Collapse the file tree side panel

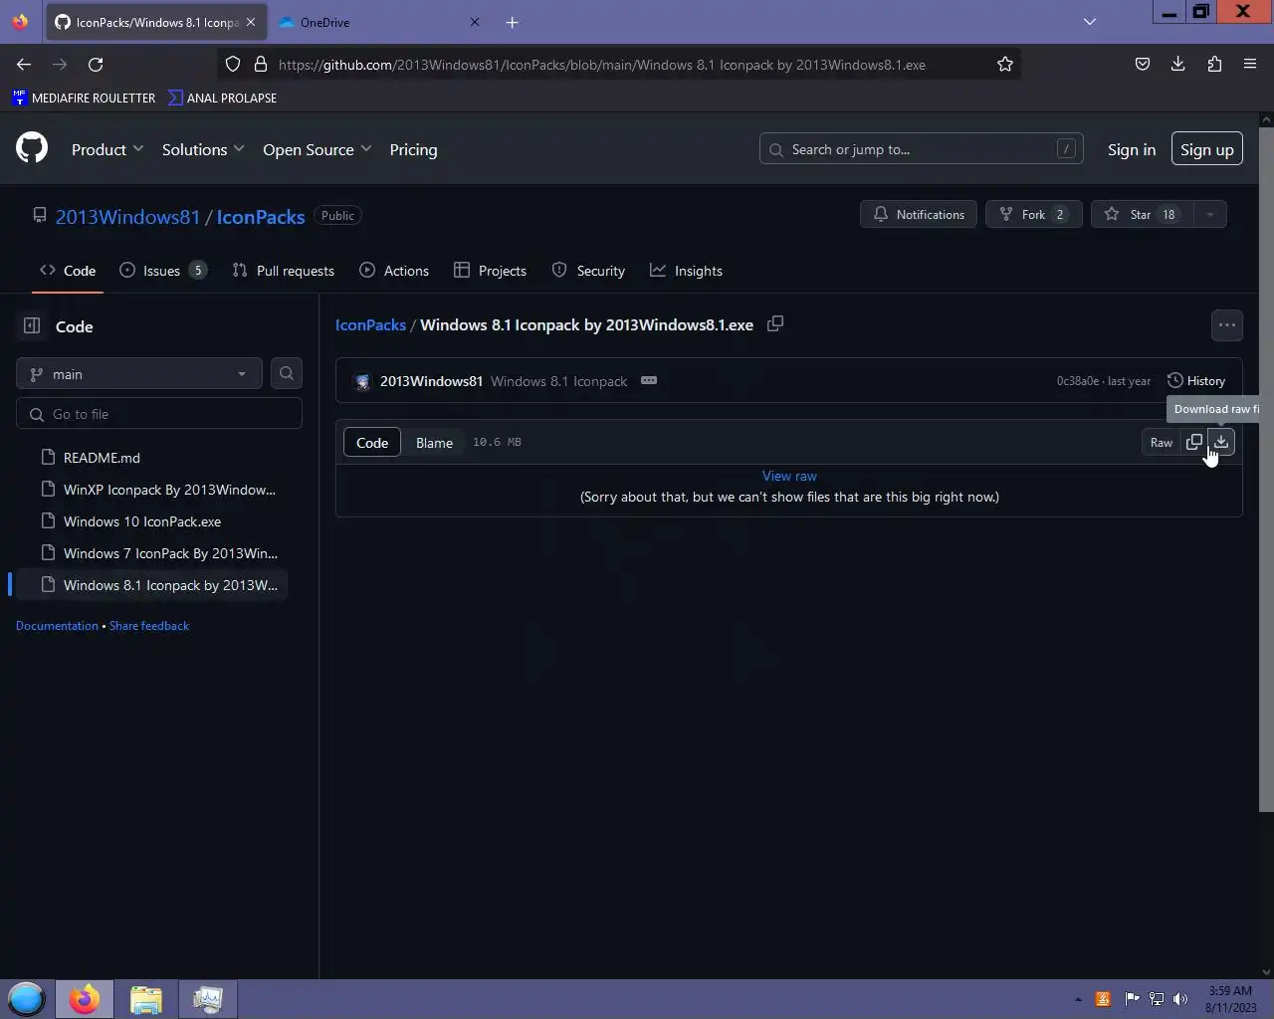point(32,326)
